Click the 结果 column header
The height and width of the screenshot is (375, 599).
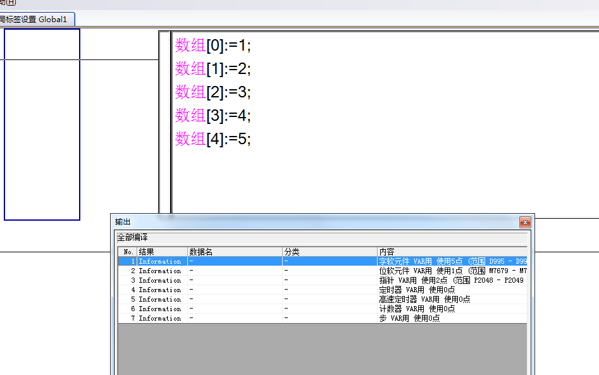click(x=162, y=252)
